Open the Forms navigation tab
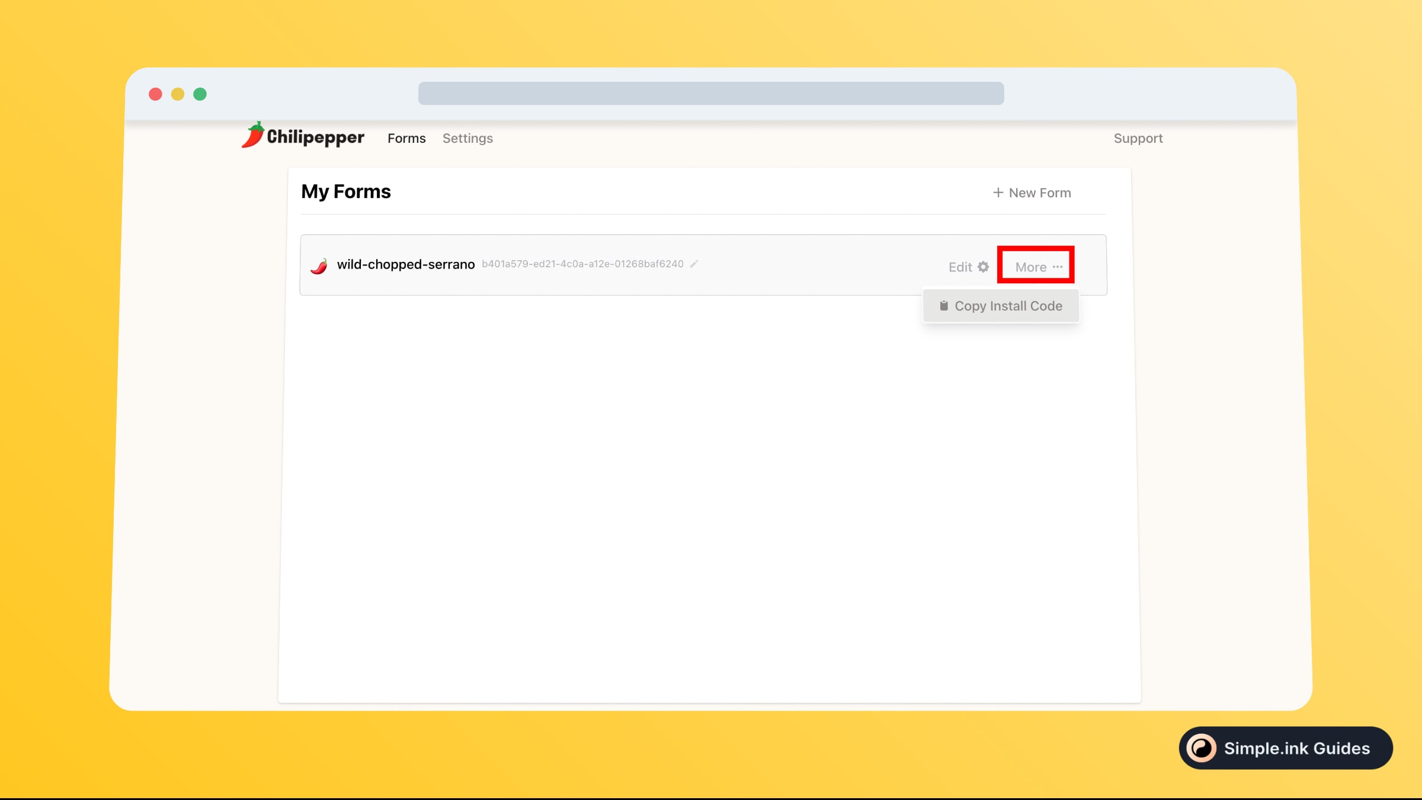The width and height of the screenshot is (1422, 800). tap(406, 138)
